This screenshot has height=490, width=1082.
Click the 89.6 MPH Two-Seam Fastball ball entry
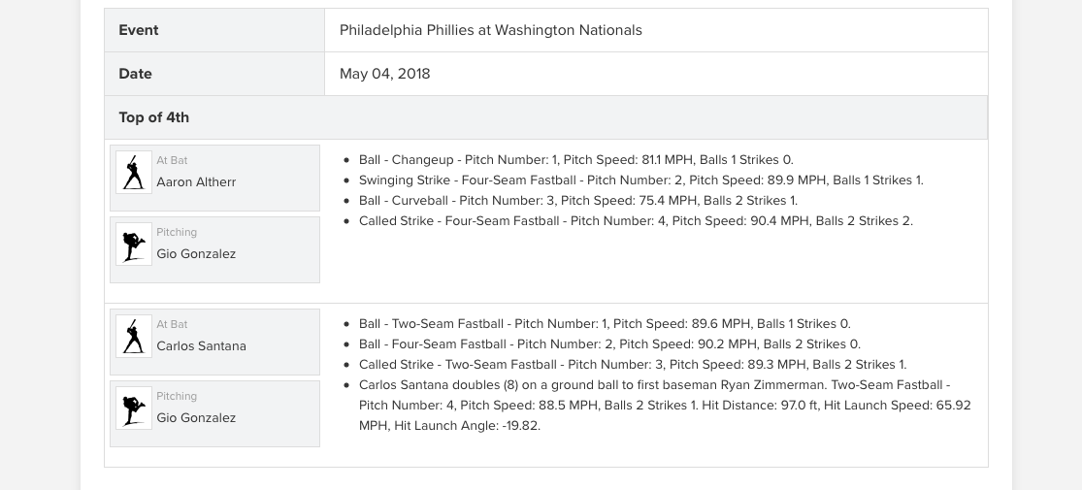pos(604,324)
